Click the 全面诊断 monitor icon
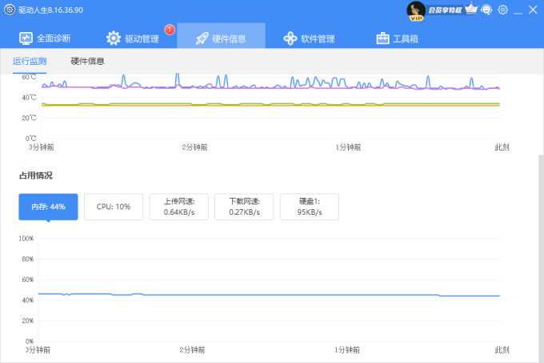This screenshot has width=544, height=363. pos(26,38)
